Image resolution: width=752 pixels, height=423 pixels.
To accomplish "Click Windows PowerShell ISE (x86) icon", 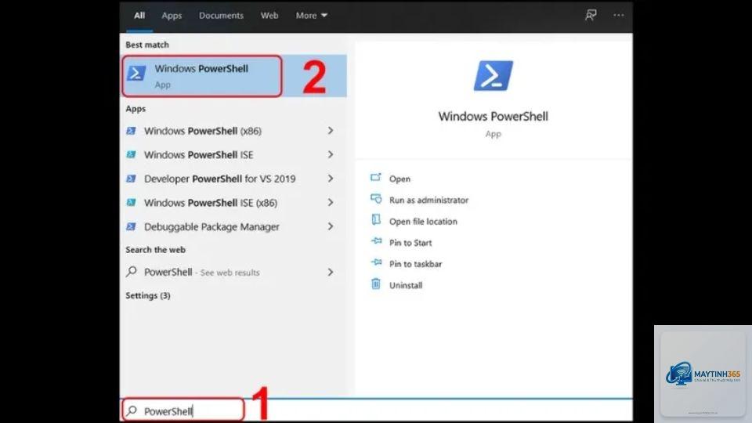I will coord(131,202).
